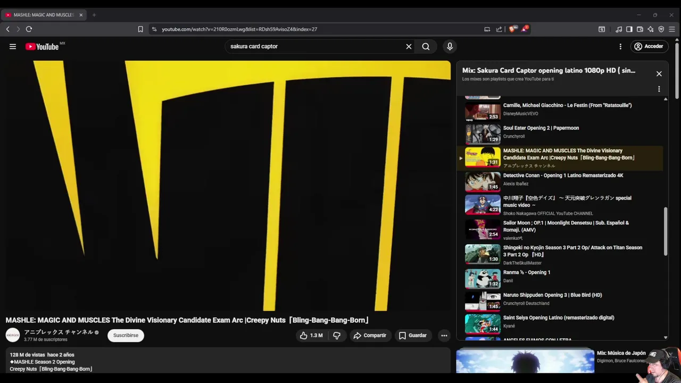Open the Shoko Nakagawa 空色デイズ video thumbnail
Image resolution: width=681 pixels, height=383 pixels.
tap(483, 205)
